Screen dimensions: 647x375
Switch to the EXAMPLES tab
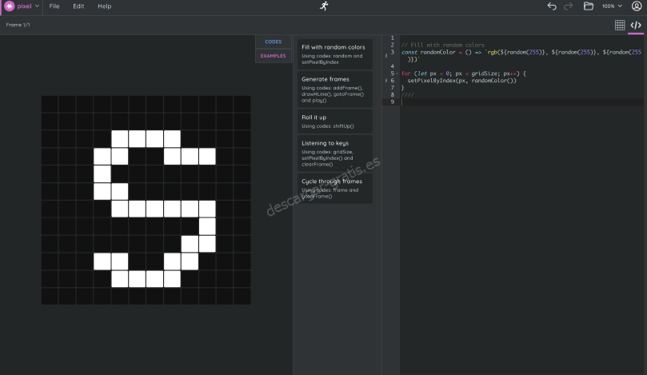point(274,56)
